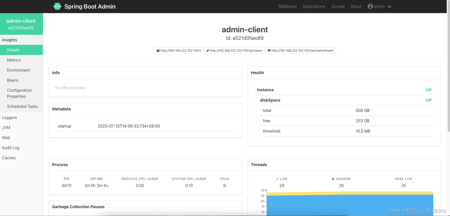The width and height of the screenshot is (450, 216).
Task: Click the Instance UP status
Action: (429, 90)
